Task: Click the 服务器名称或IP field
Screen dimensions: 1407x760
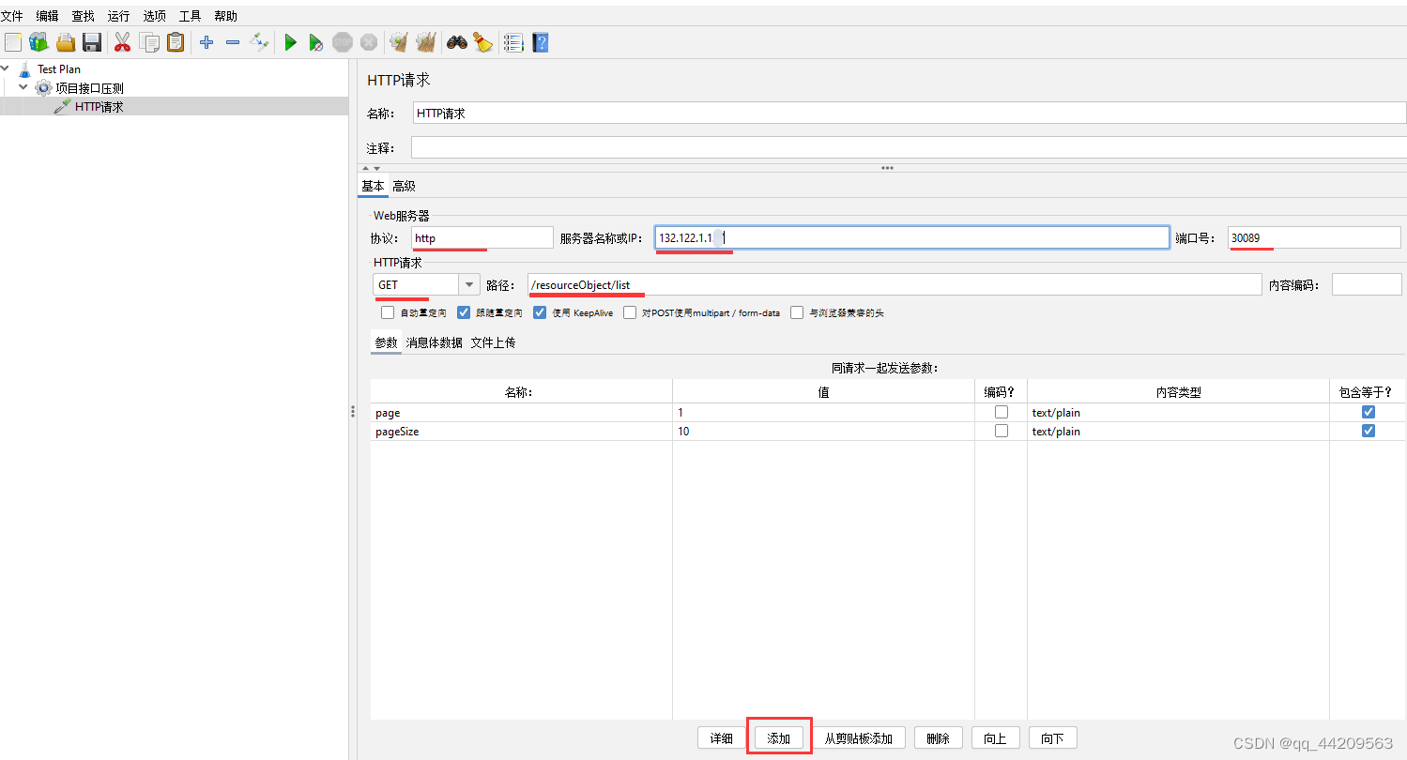Action: [912, 237]
